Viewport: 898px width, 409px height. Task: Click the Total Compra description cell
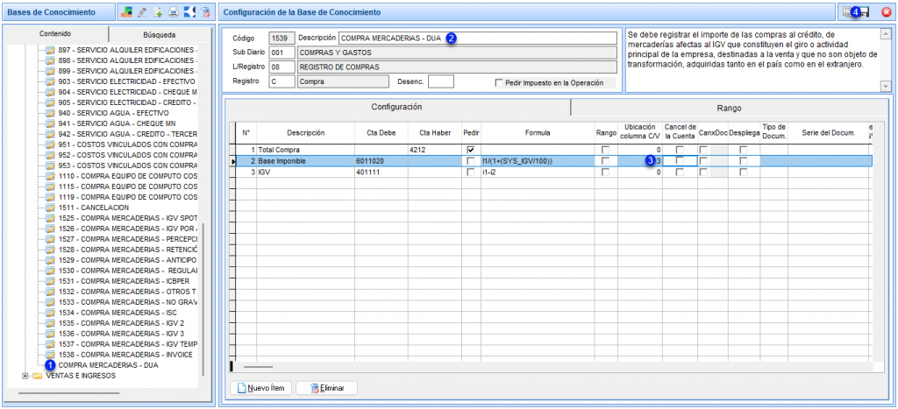click(x=305, y=149)
